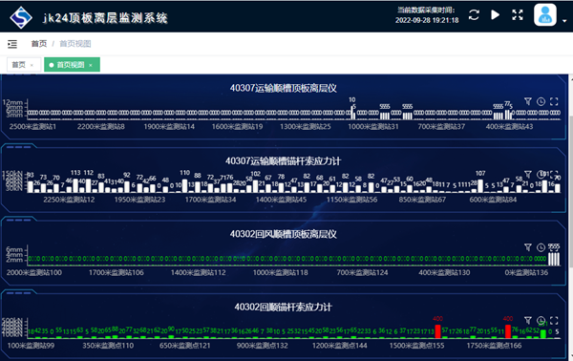Expand the dropdown arrow beside the avatar

(564, 21)
